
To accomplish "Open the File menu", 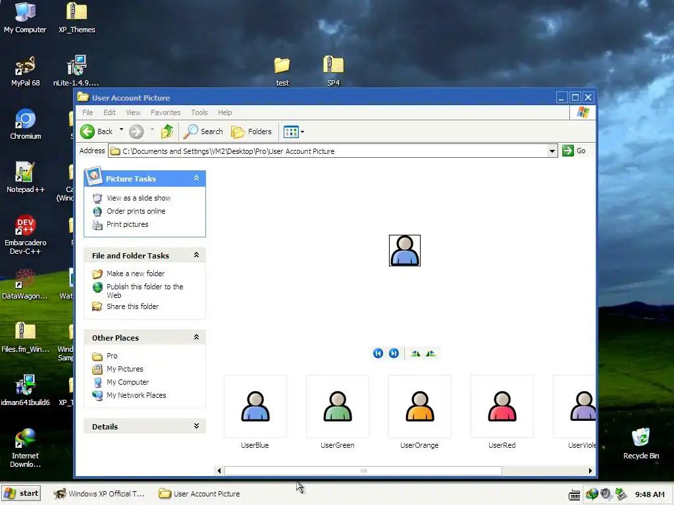I will tap(88, 112).
